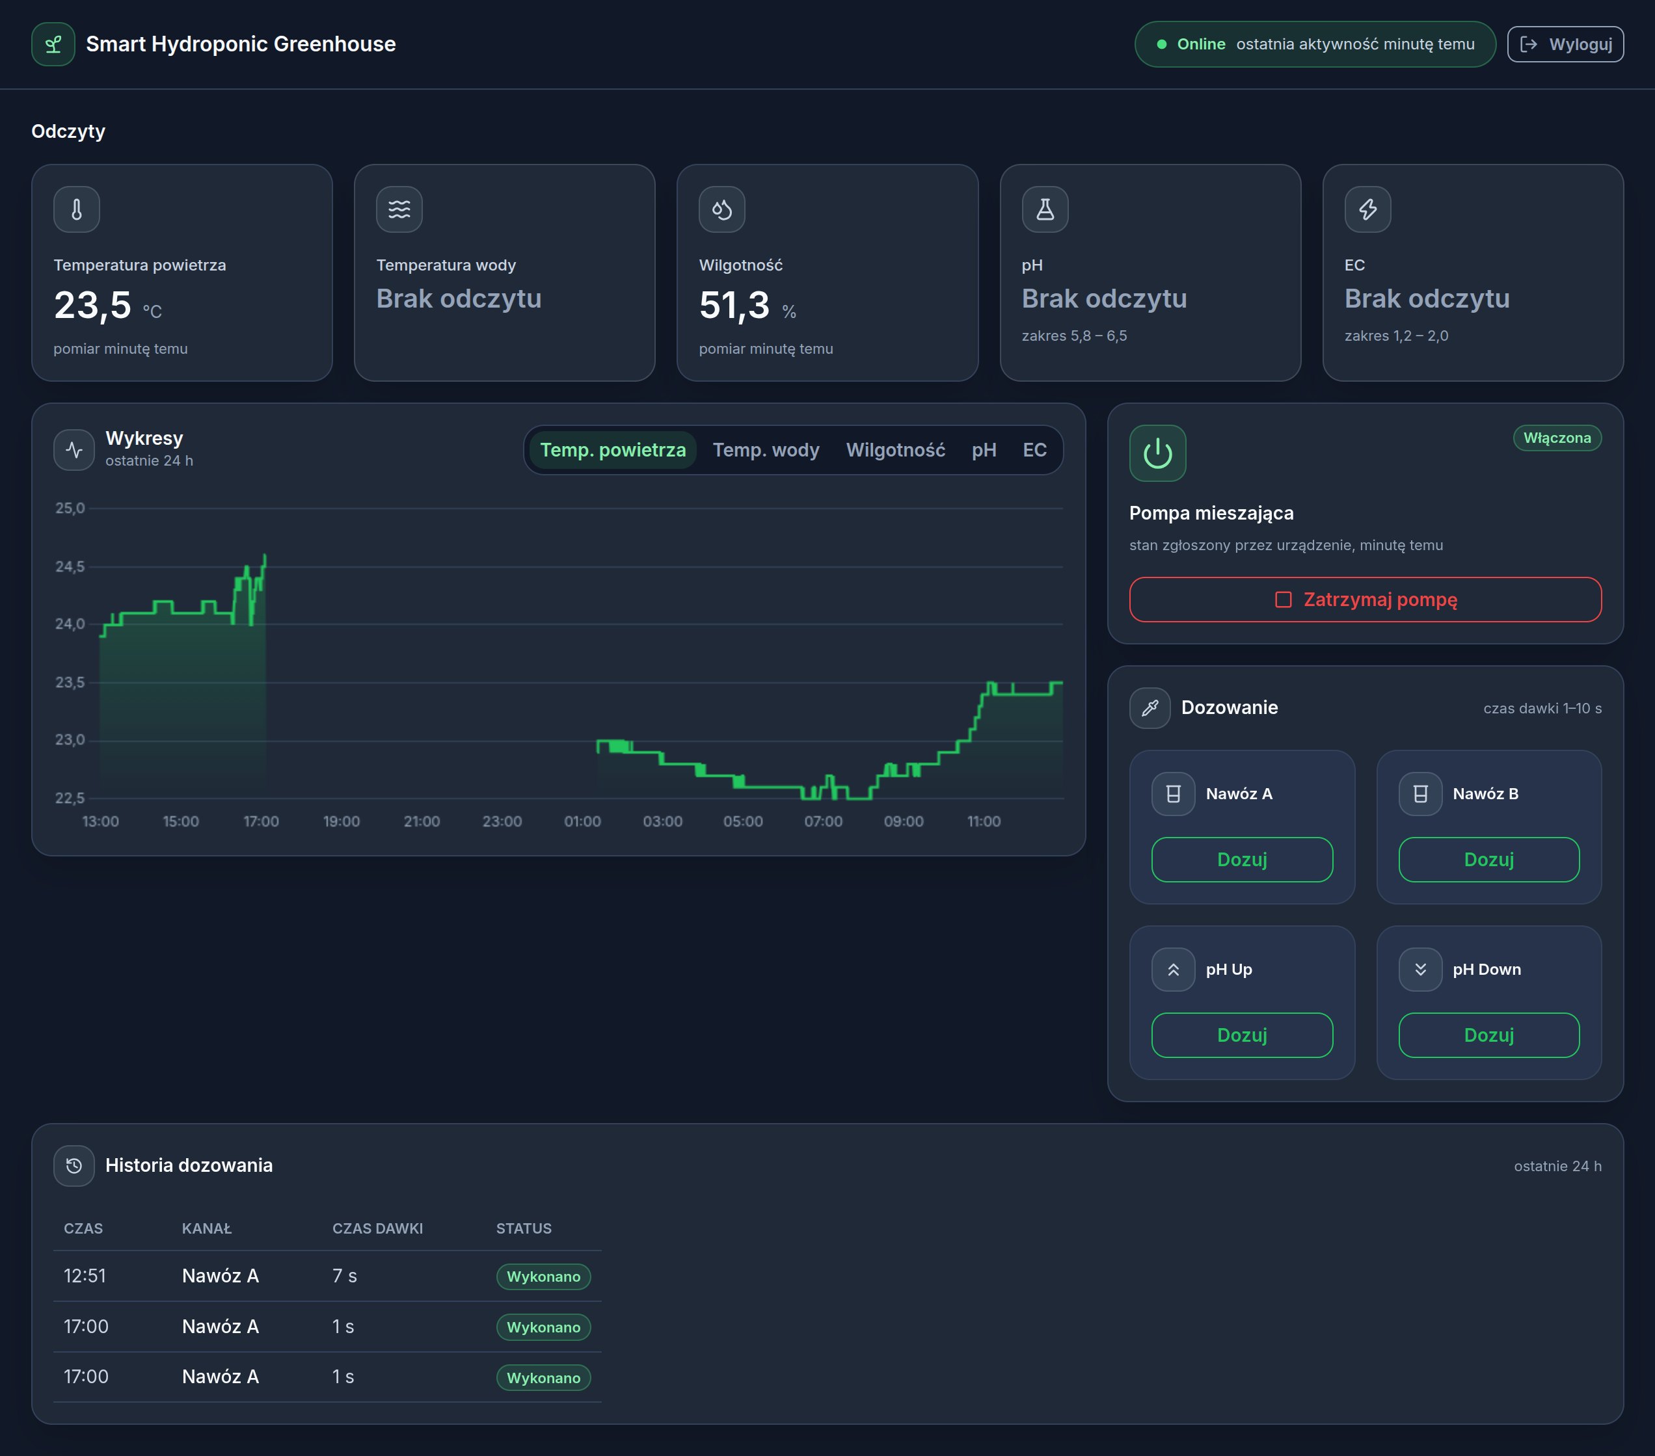The height and width of the screenshot is (1456, 1655).
Task: Click the pH range text zakres 5,8 – 6,5
Action: click(x=1073, y=336)
